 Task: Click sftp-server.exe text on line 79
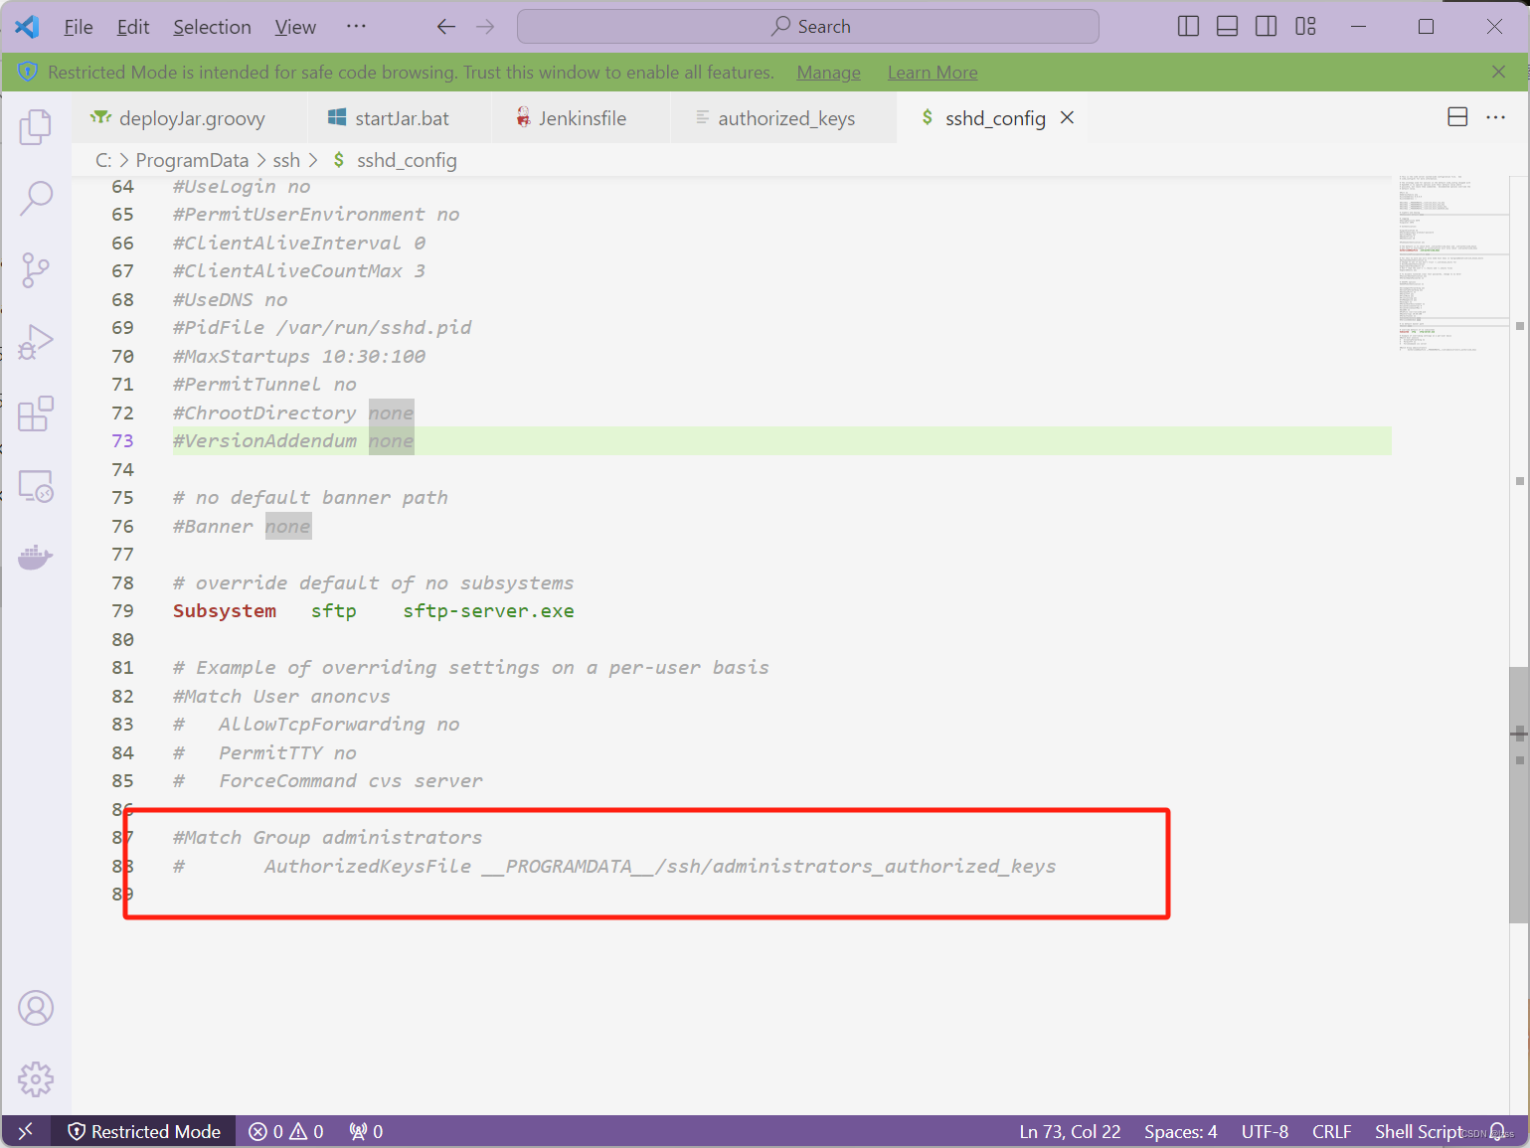pos(488,611)
